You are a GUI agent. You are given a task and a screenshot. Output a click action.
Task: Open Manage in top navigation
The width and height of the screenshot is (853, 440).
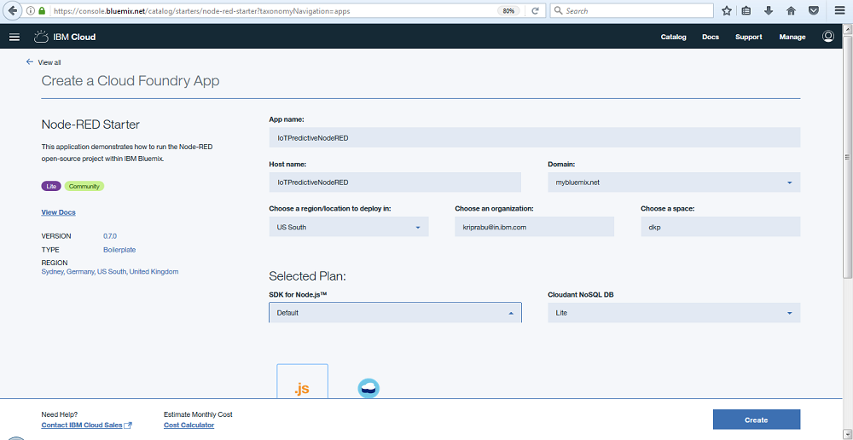point(792,37)
